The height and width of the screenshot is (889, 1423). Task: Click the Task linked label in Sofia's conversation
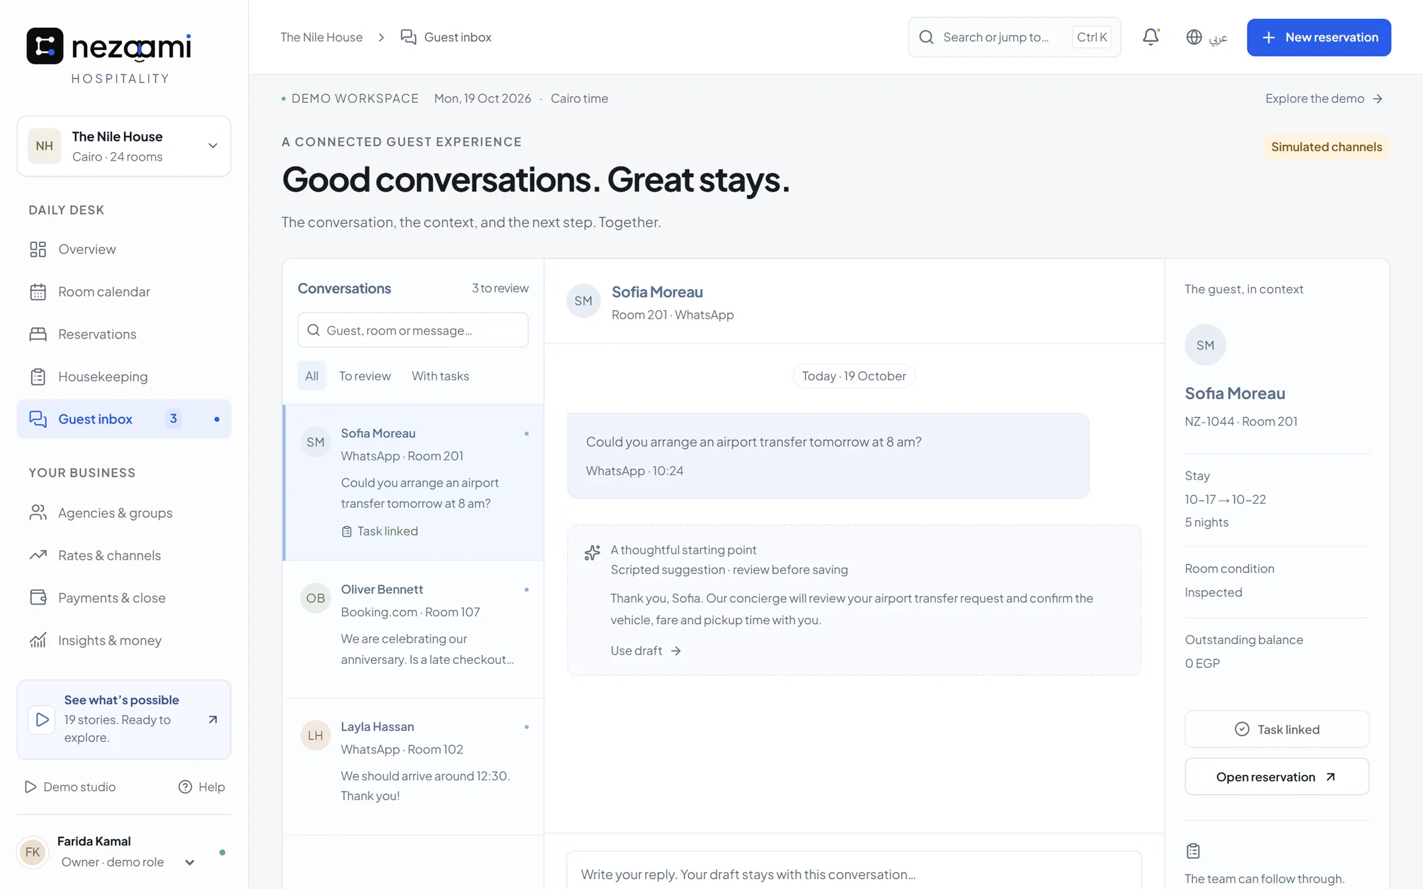pos(380,531)
